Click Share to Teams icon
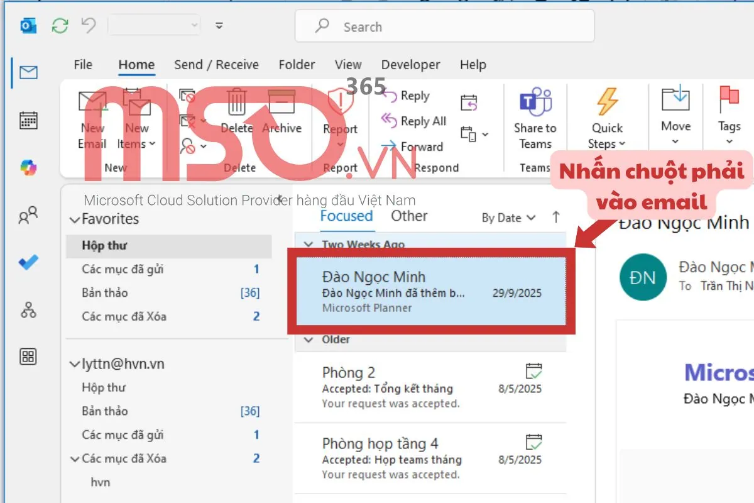Image resolution: width=754 pixels, height=503 pixels. [535, 102]
